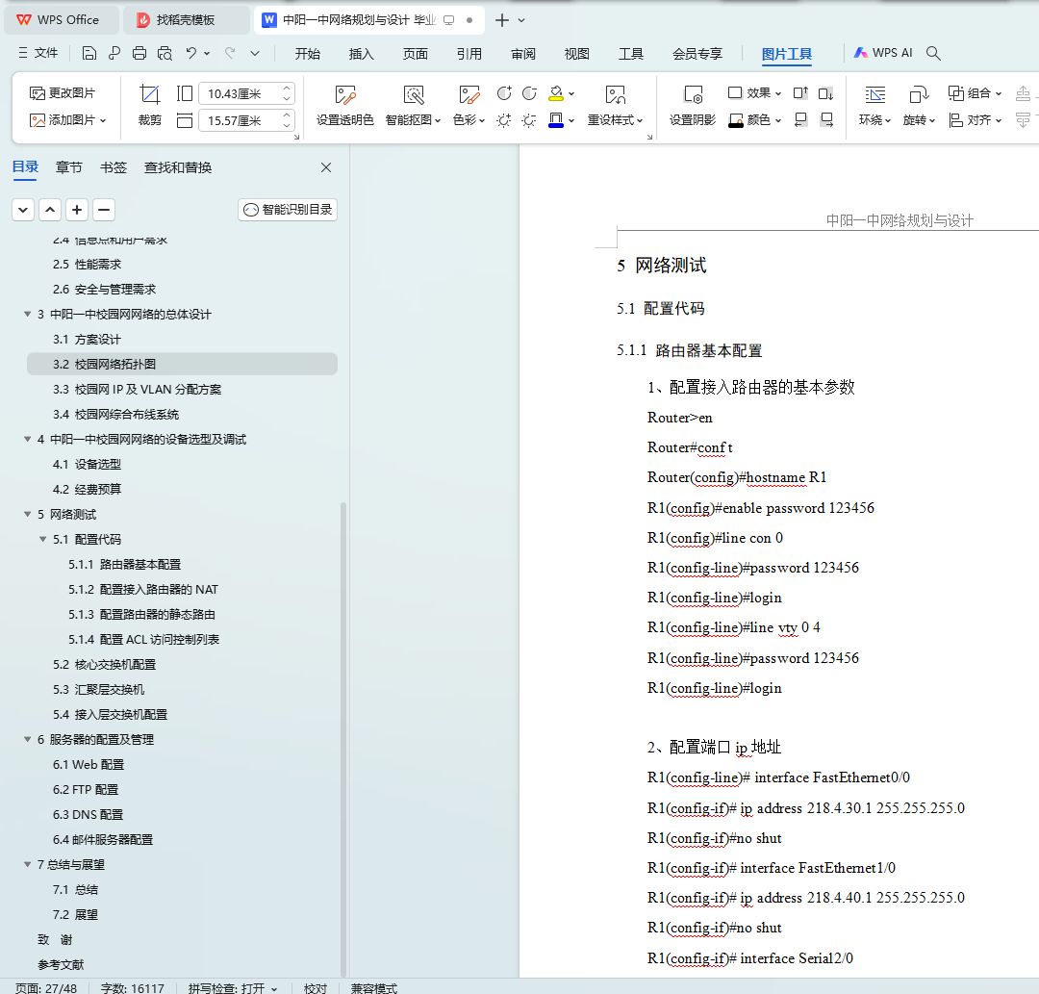Image resolution: width=1039 pixels, height=994 pixels.
Task: Increase picture height with stepper up
Action: pos(287,89)
